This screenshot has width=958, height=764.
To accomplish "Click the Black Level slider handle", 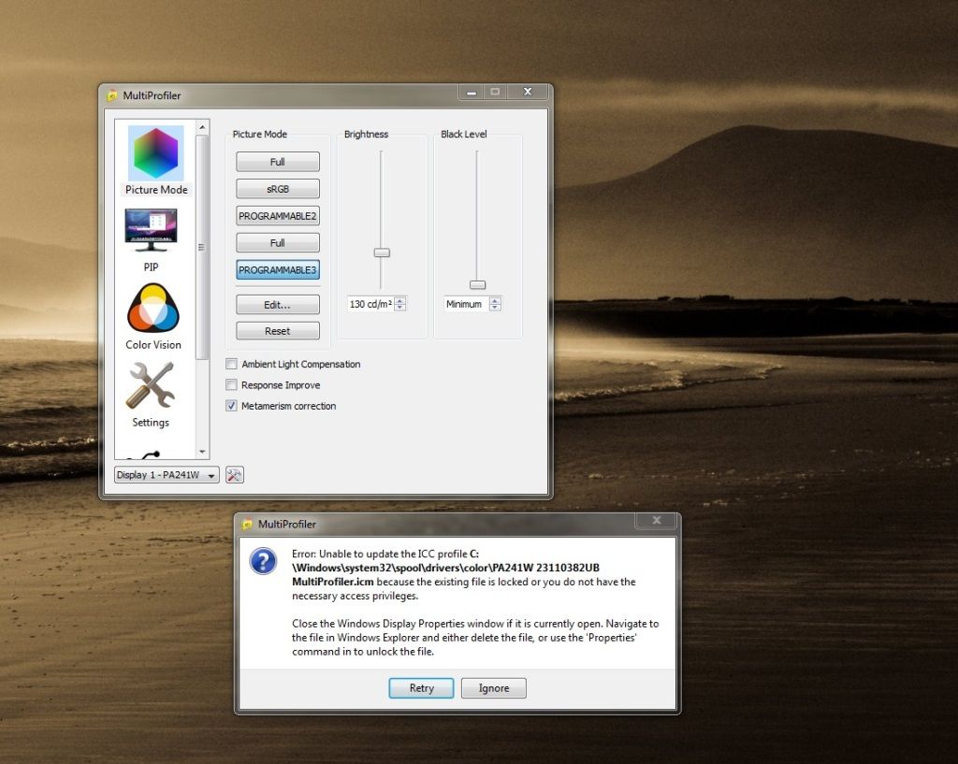I will tap(477, 284).
